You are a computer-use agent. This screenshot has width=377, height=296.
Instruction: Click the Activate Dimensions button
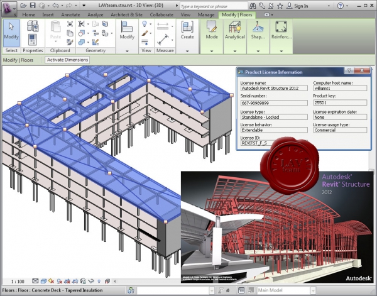(67, 60)
